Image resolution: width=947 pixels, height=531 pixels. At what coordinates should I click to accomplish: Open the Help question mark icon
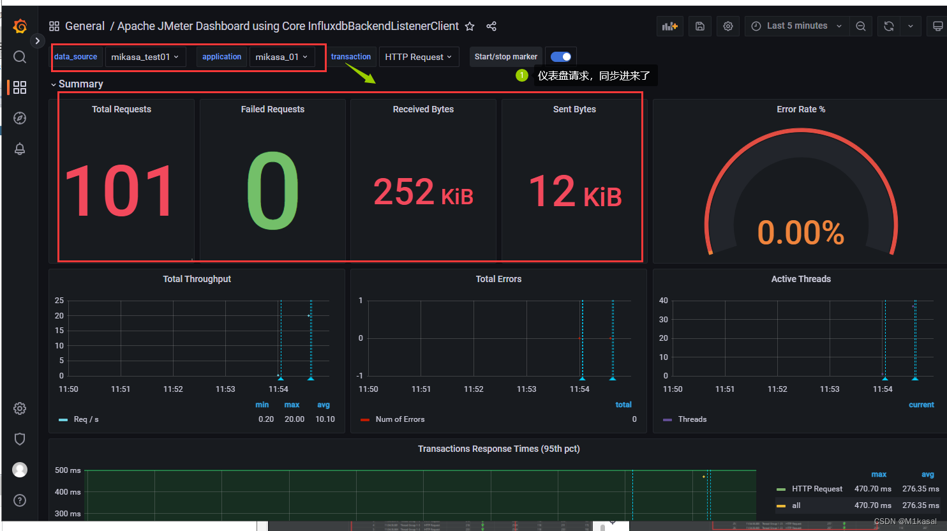pyautogui.click(x=20, y=500)
